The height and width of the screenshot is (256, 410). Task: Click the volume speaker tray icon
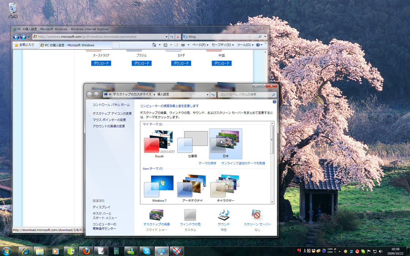380,251
